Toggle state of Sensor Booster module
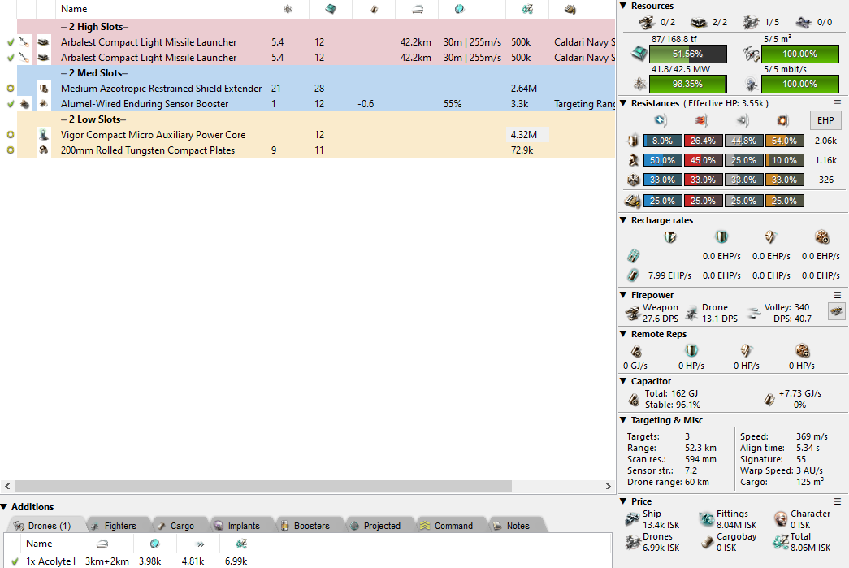Screen dimensions: 849x568 (10, 104)
